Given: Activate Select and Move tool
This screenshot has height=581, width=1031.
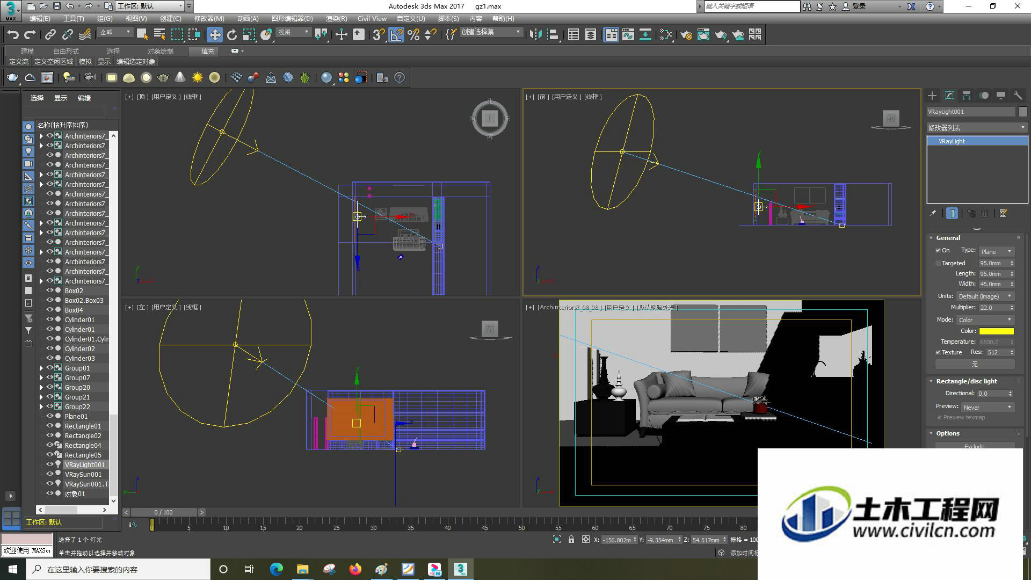Looking at the screenshot, I should click(x=215, y=35).
